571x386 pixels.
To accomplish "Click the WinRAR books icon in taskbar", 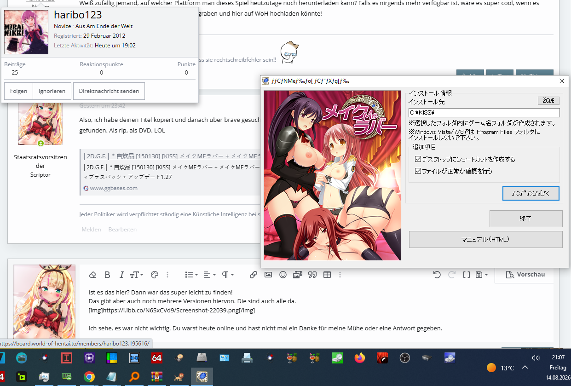I will pyautogui.click(x=157, y=377).
